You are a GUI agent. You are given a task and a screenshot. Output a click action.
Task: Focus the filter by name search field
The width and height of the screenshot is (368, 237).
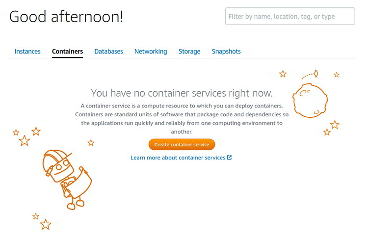coord(289,16)
